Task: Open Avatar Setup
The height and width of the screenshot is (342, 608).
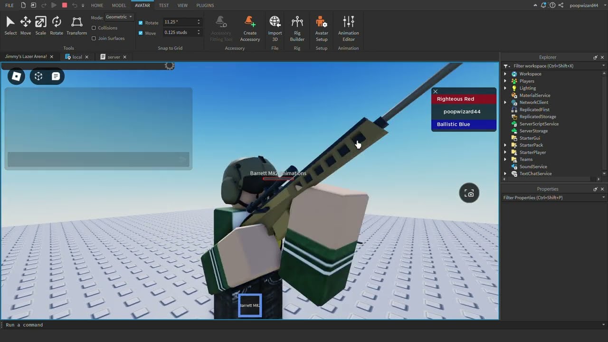Action: point(322,28)
